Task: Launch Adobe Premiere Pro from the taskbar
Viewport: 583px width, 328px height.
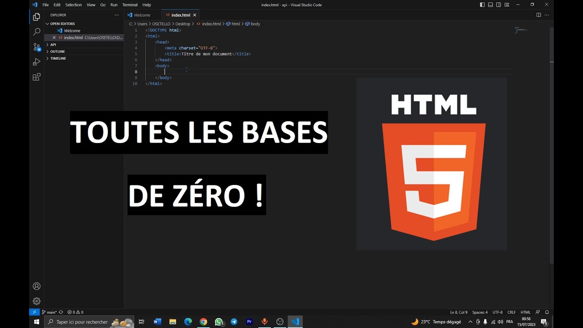Action: pos(249,322)
